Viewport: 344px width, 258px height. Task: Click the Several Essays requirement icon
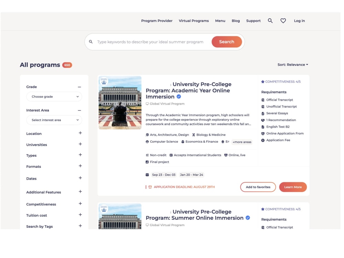tap(263, 114)
